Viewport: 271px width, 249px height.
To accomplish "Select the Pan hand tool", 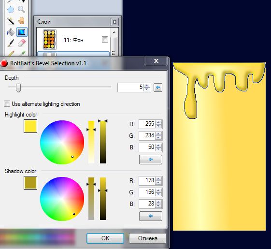I will pyautogui.click(x=22, y=21).
